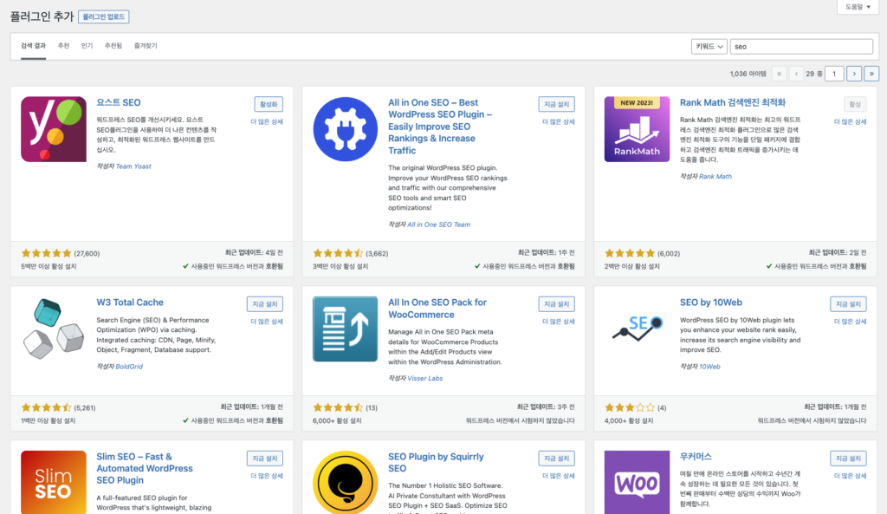This screenshot has height=514, width=887.
Task: Open 우커머스 plugin title link
Action: (x=696, y=456)
